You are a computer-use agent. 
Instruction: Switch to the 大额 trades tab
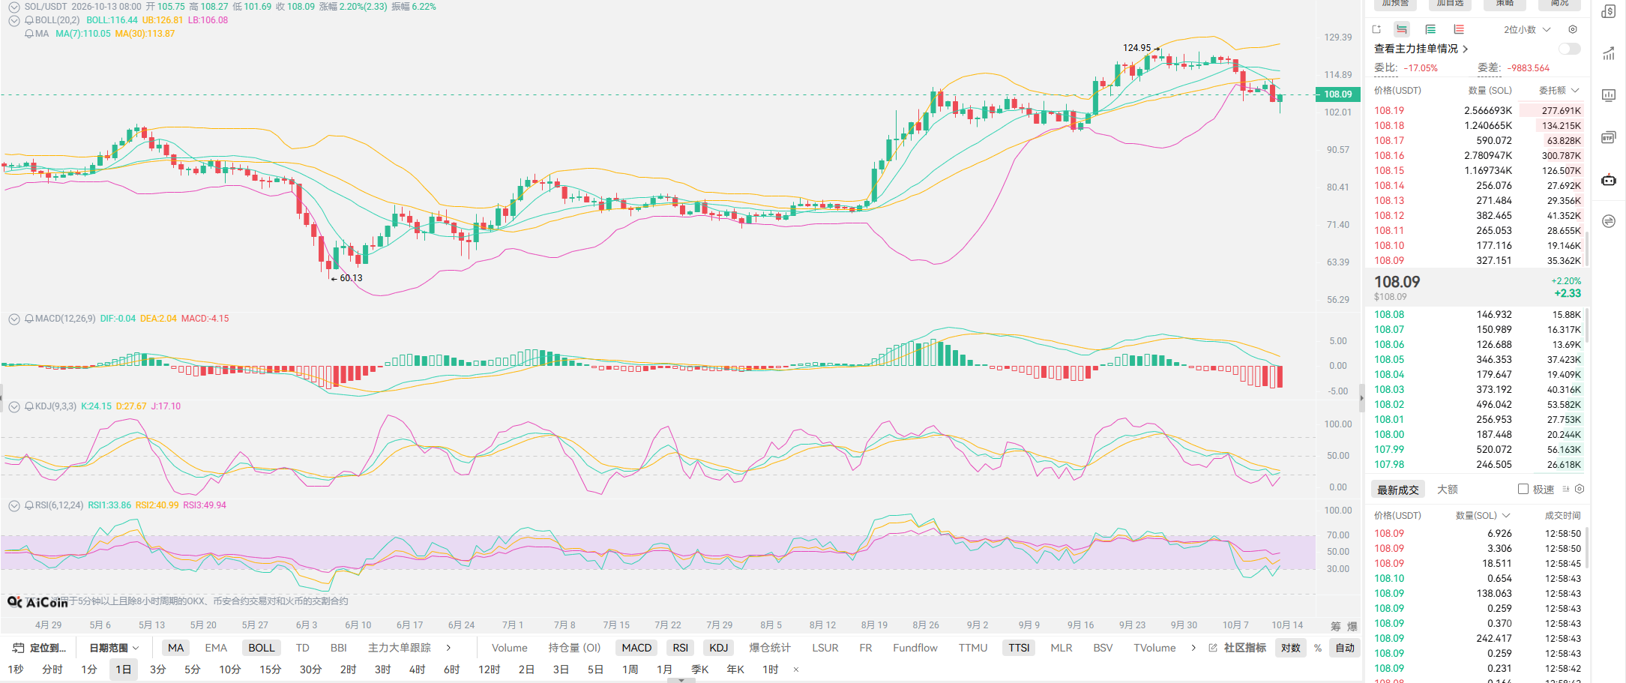pos(1448,489)
